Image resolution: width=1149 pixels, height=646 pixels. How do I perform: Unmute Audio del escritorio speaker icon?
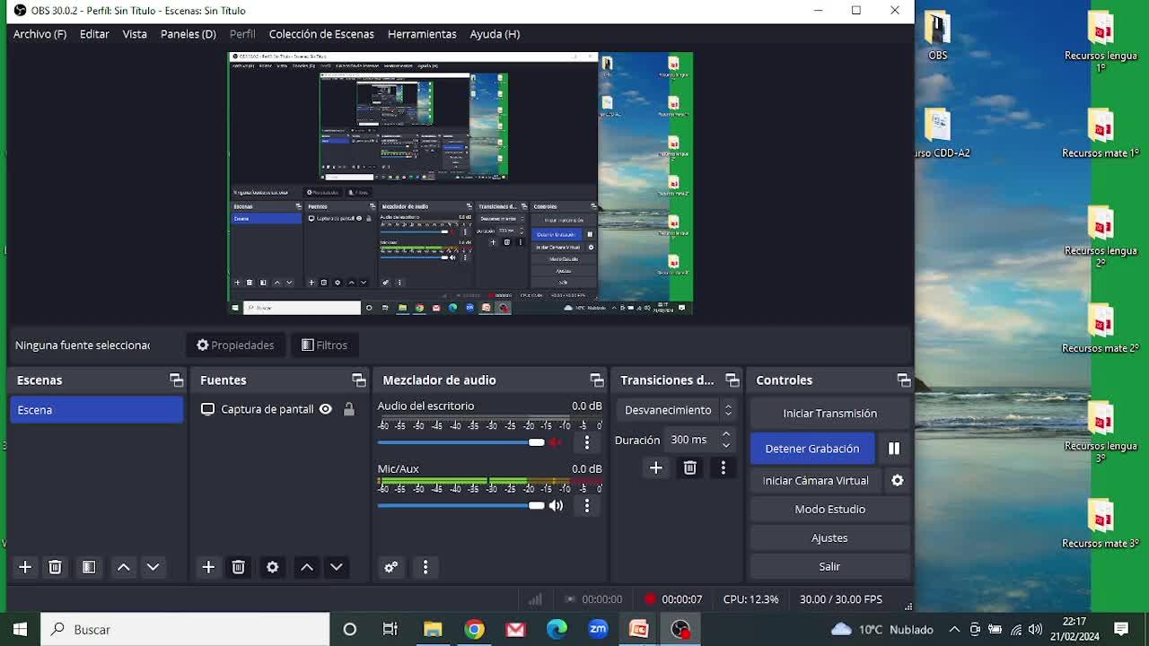tap(557, 442)
